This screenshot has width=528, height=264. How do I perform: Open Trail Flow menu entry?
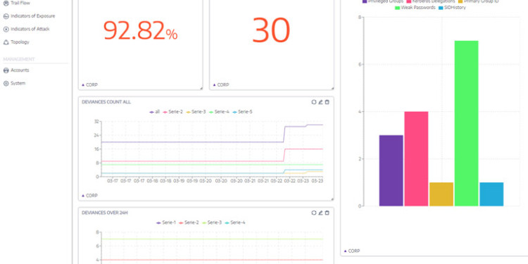20,3
